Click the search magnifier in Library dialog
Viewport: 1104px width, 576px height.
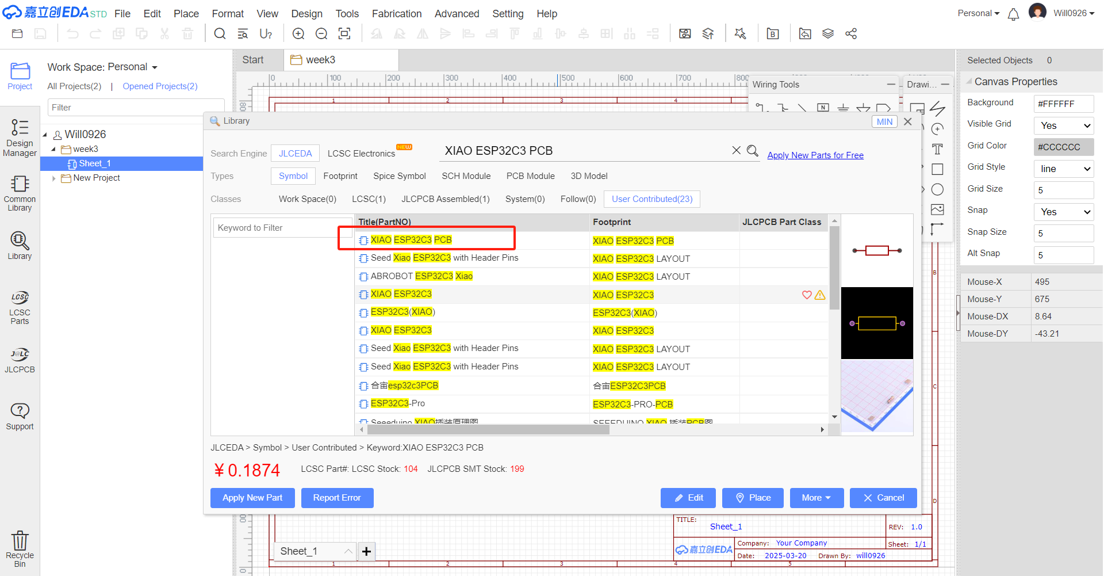[x=752, y=151]
